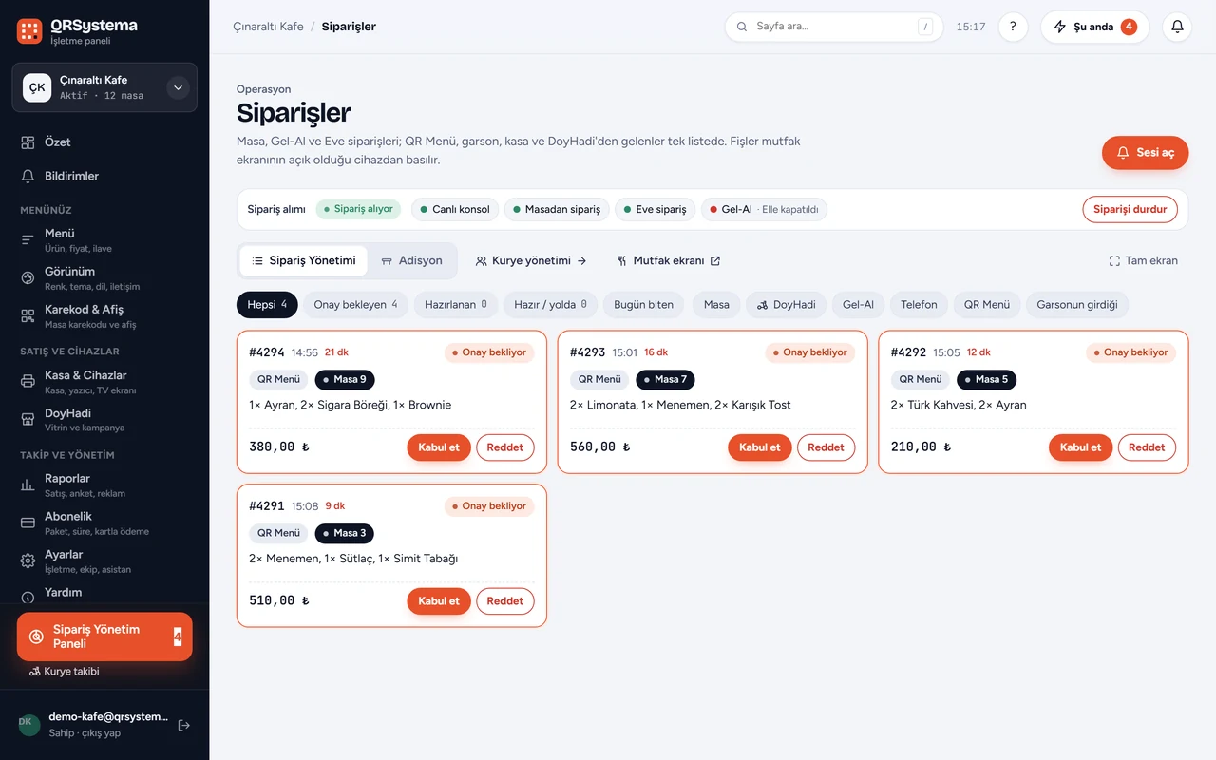Image resolution: width=1216 pixels, height=760 pixels.
Task: Filter orders by Garsonun girdiği
Action: click(1077, 305)
